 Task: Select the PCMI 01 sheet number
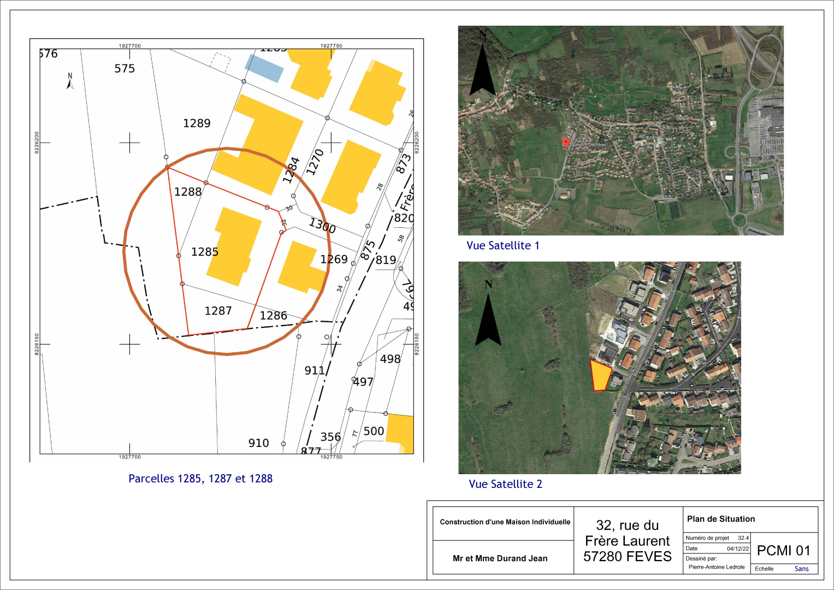tap(783, 551)
